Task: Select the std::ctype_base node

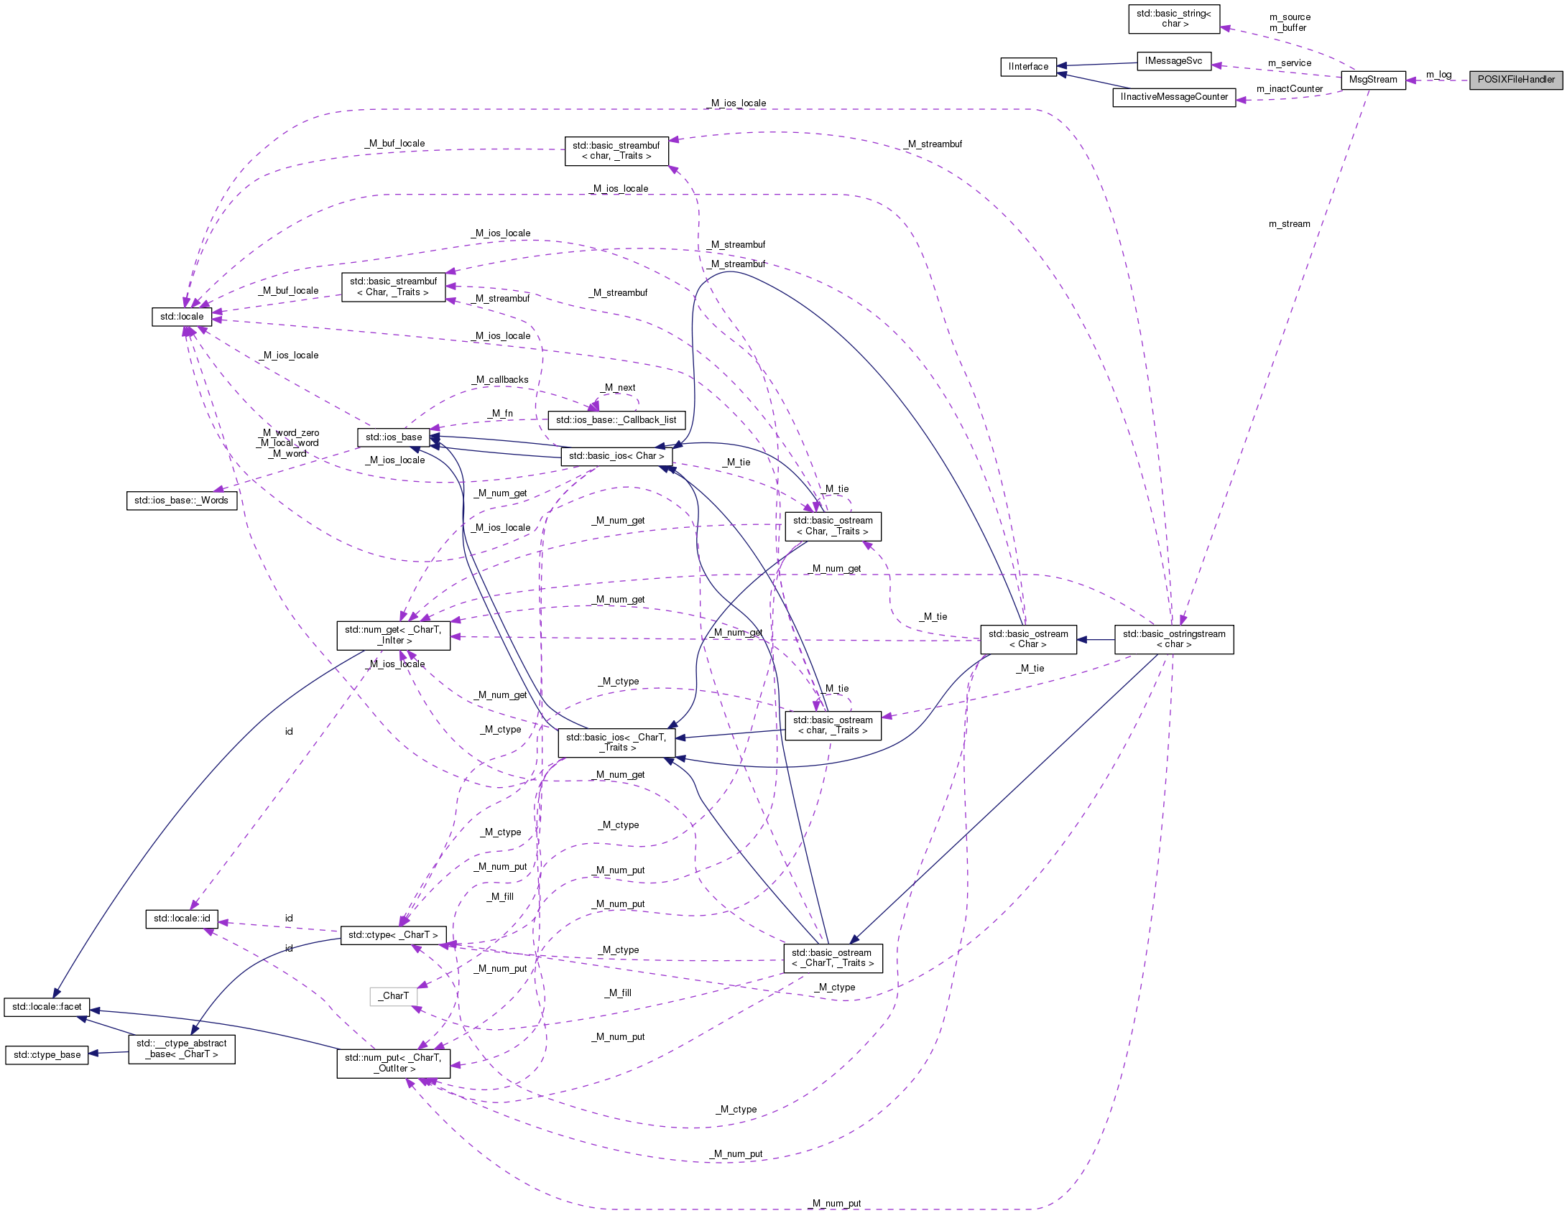Action: [46, 1056]
